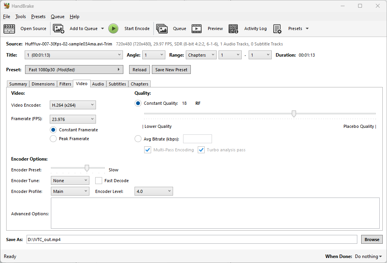This screenshot has height=263, width=387.
Task: Open the Video Encoder H.264 dropdown
Action: [73, 105]
